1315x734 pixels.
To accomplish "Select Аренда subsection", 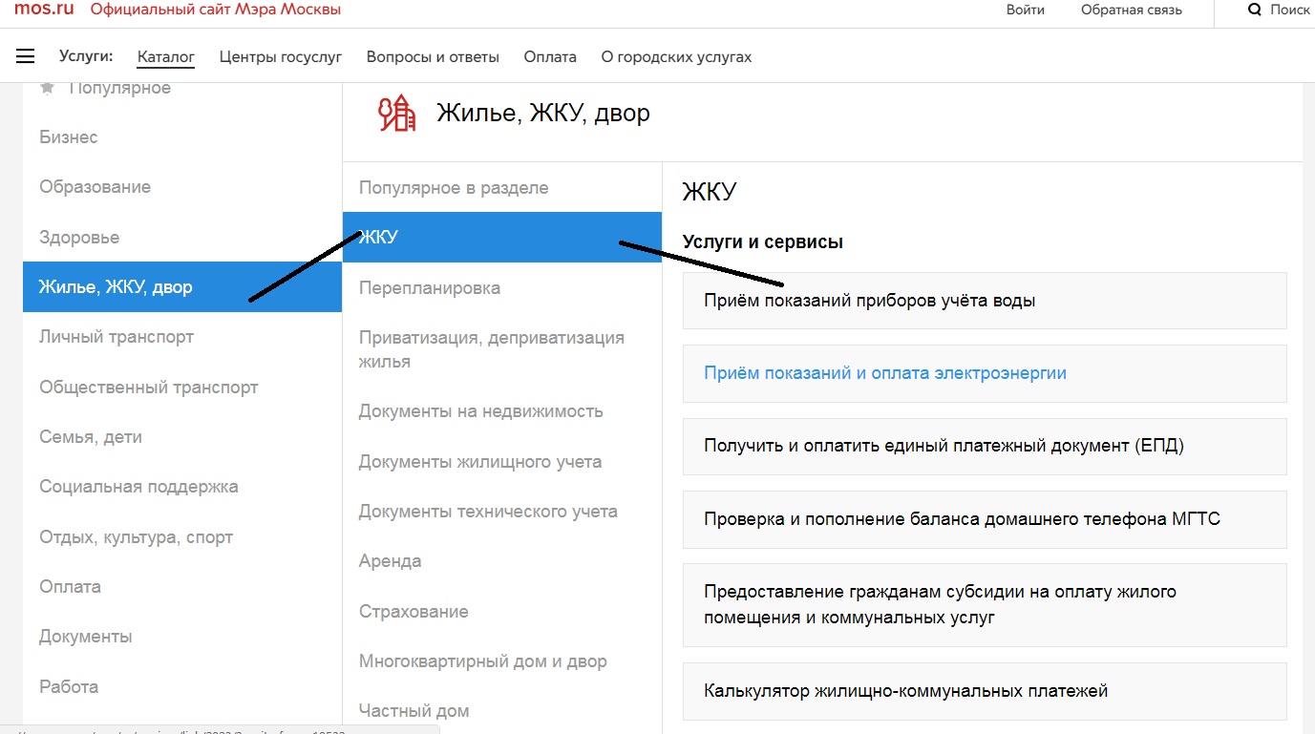I will (x=502, y=561).
